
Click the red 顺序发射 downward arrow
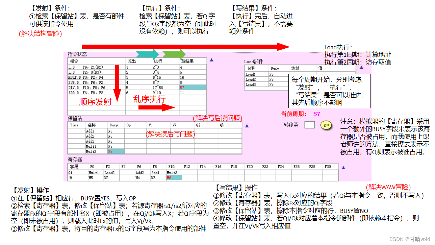click(x=117, y=81)
